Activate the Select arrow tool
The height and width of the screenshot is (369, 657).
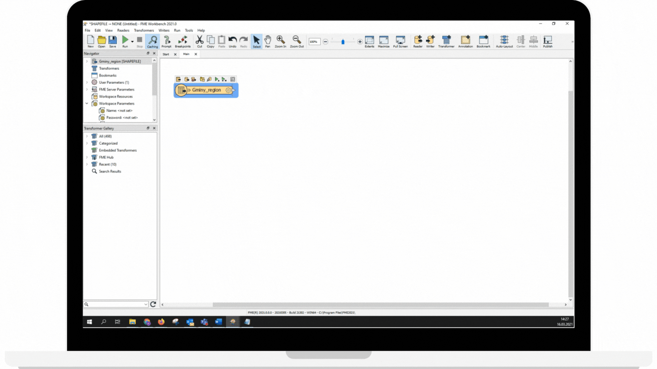(257, 41)
